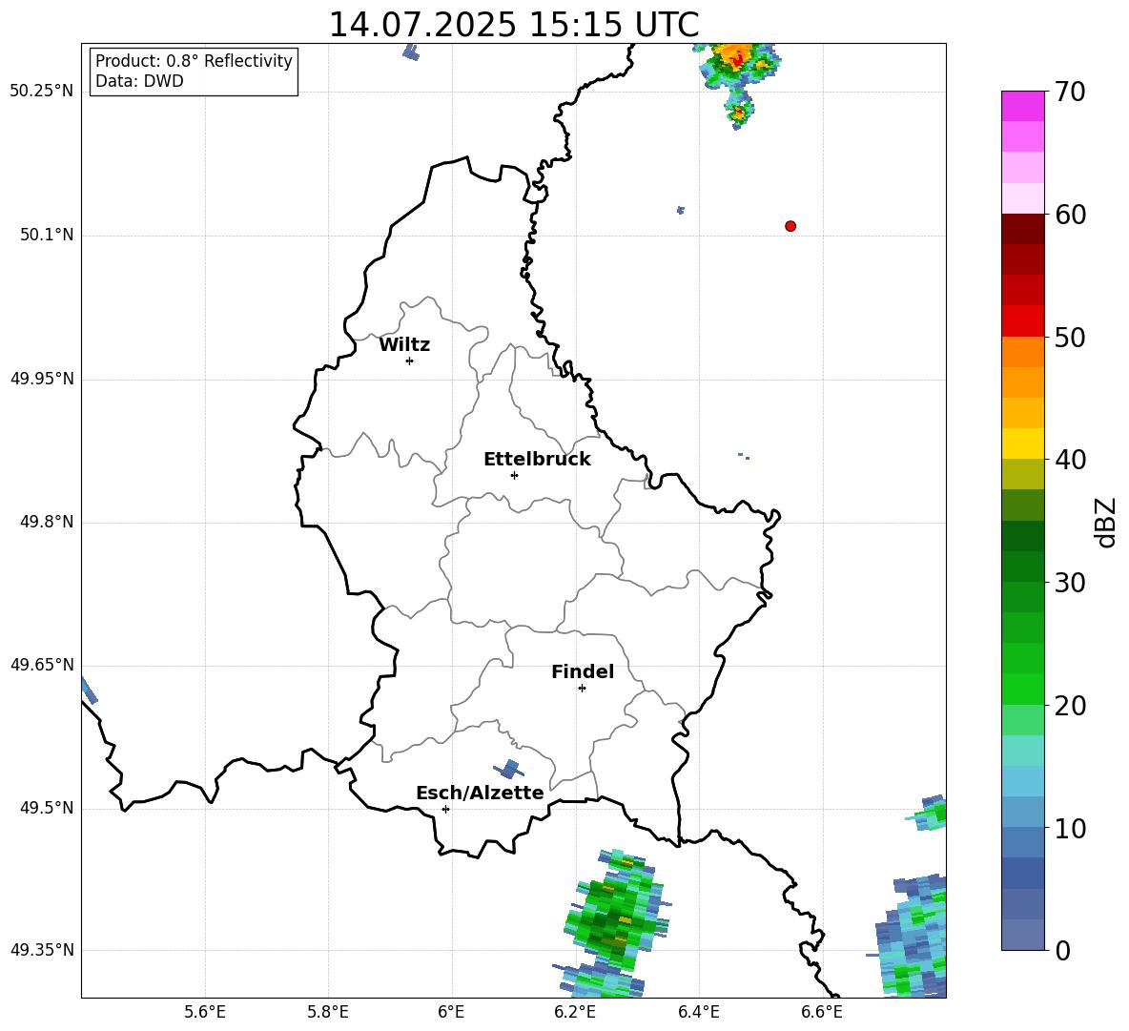This screenshot has height=1031, width=1129.
Task: Click the title "14.07.2025 15:15 UTC"
Action: click(x=513, y=25)
